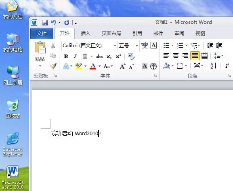Align text left

click(x=166, y=56)
